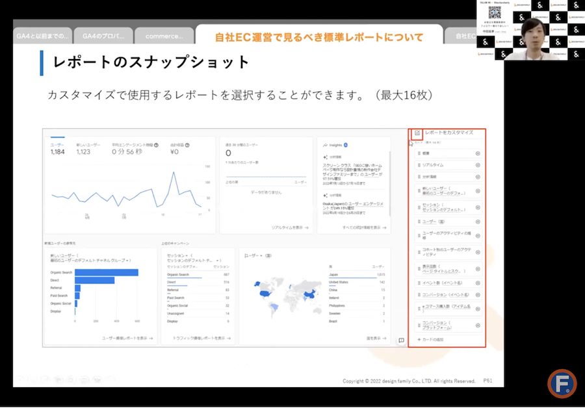This screenshot has height=408, width=585.
Task: Click the Insights count badge
Action: (x=346, y=145)
